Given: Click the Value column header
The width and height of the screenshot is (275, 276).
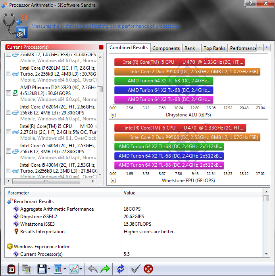Looking at the screenshot, I should click(x=192, y=193).
